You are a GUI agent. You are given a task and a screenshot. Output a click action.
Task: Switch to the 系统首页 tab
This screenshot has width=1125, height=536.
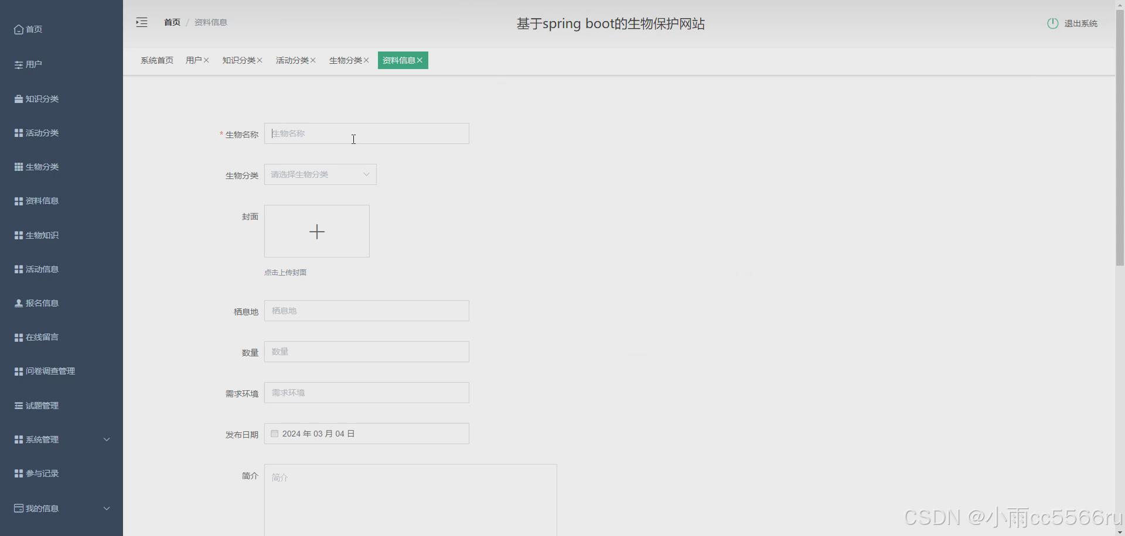coord(157,60)
